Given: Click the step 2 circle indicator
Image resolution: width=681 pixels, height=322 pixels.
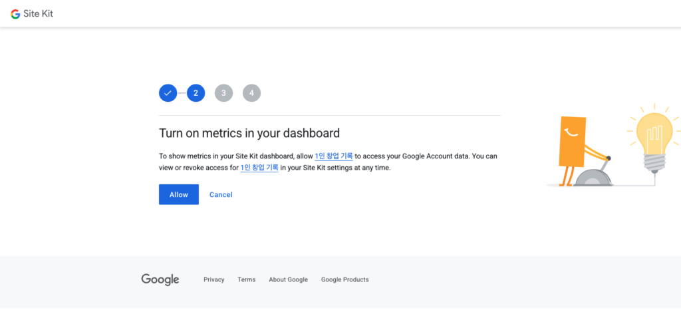Looking at the screenshot, I should click(x=196, y=93).
